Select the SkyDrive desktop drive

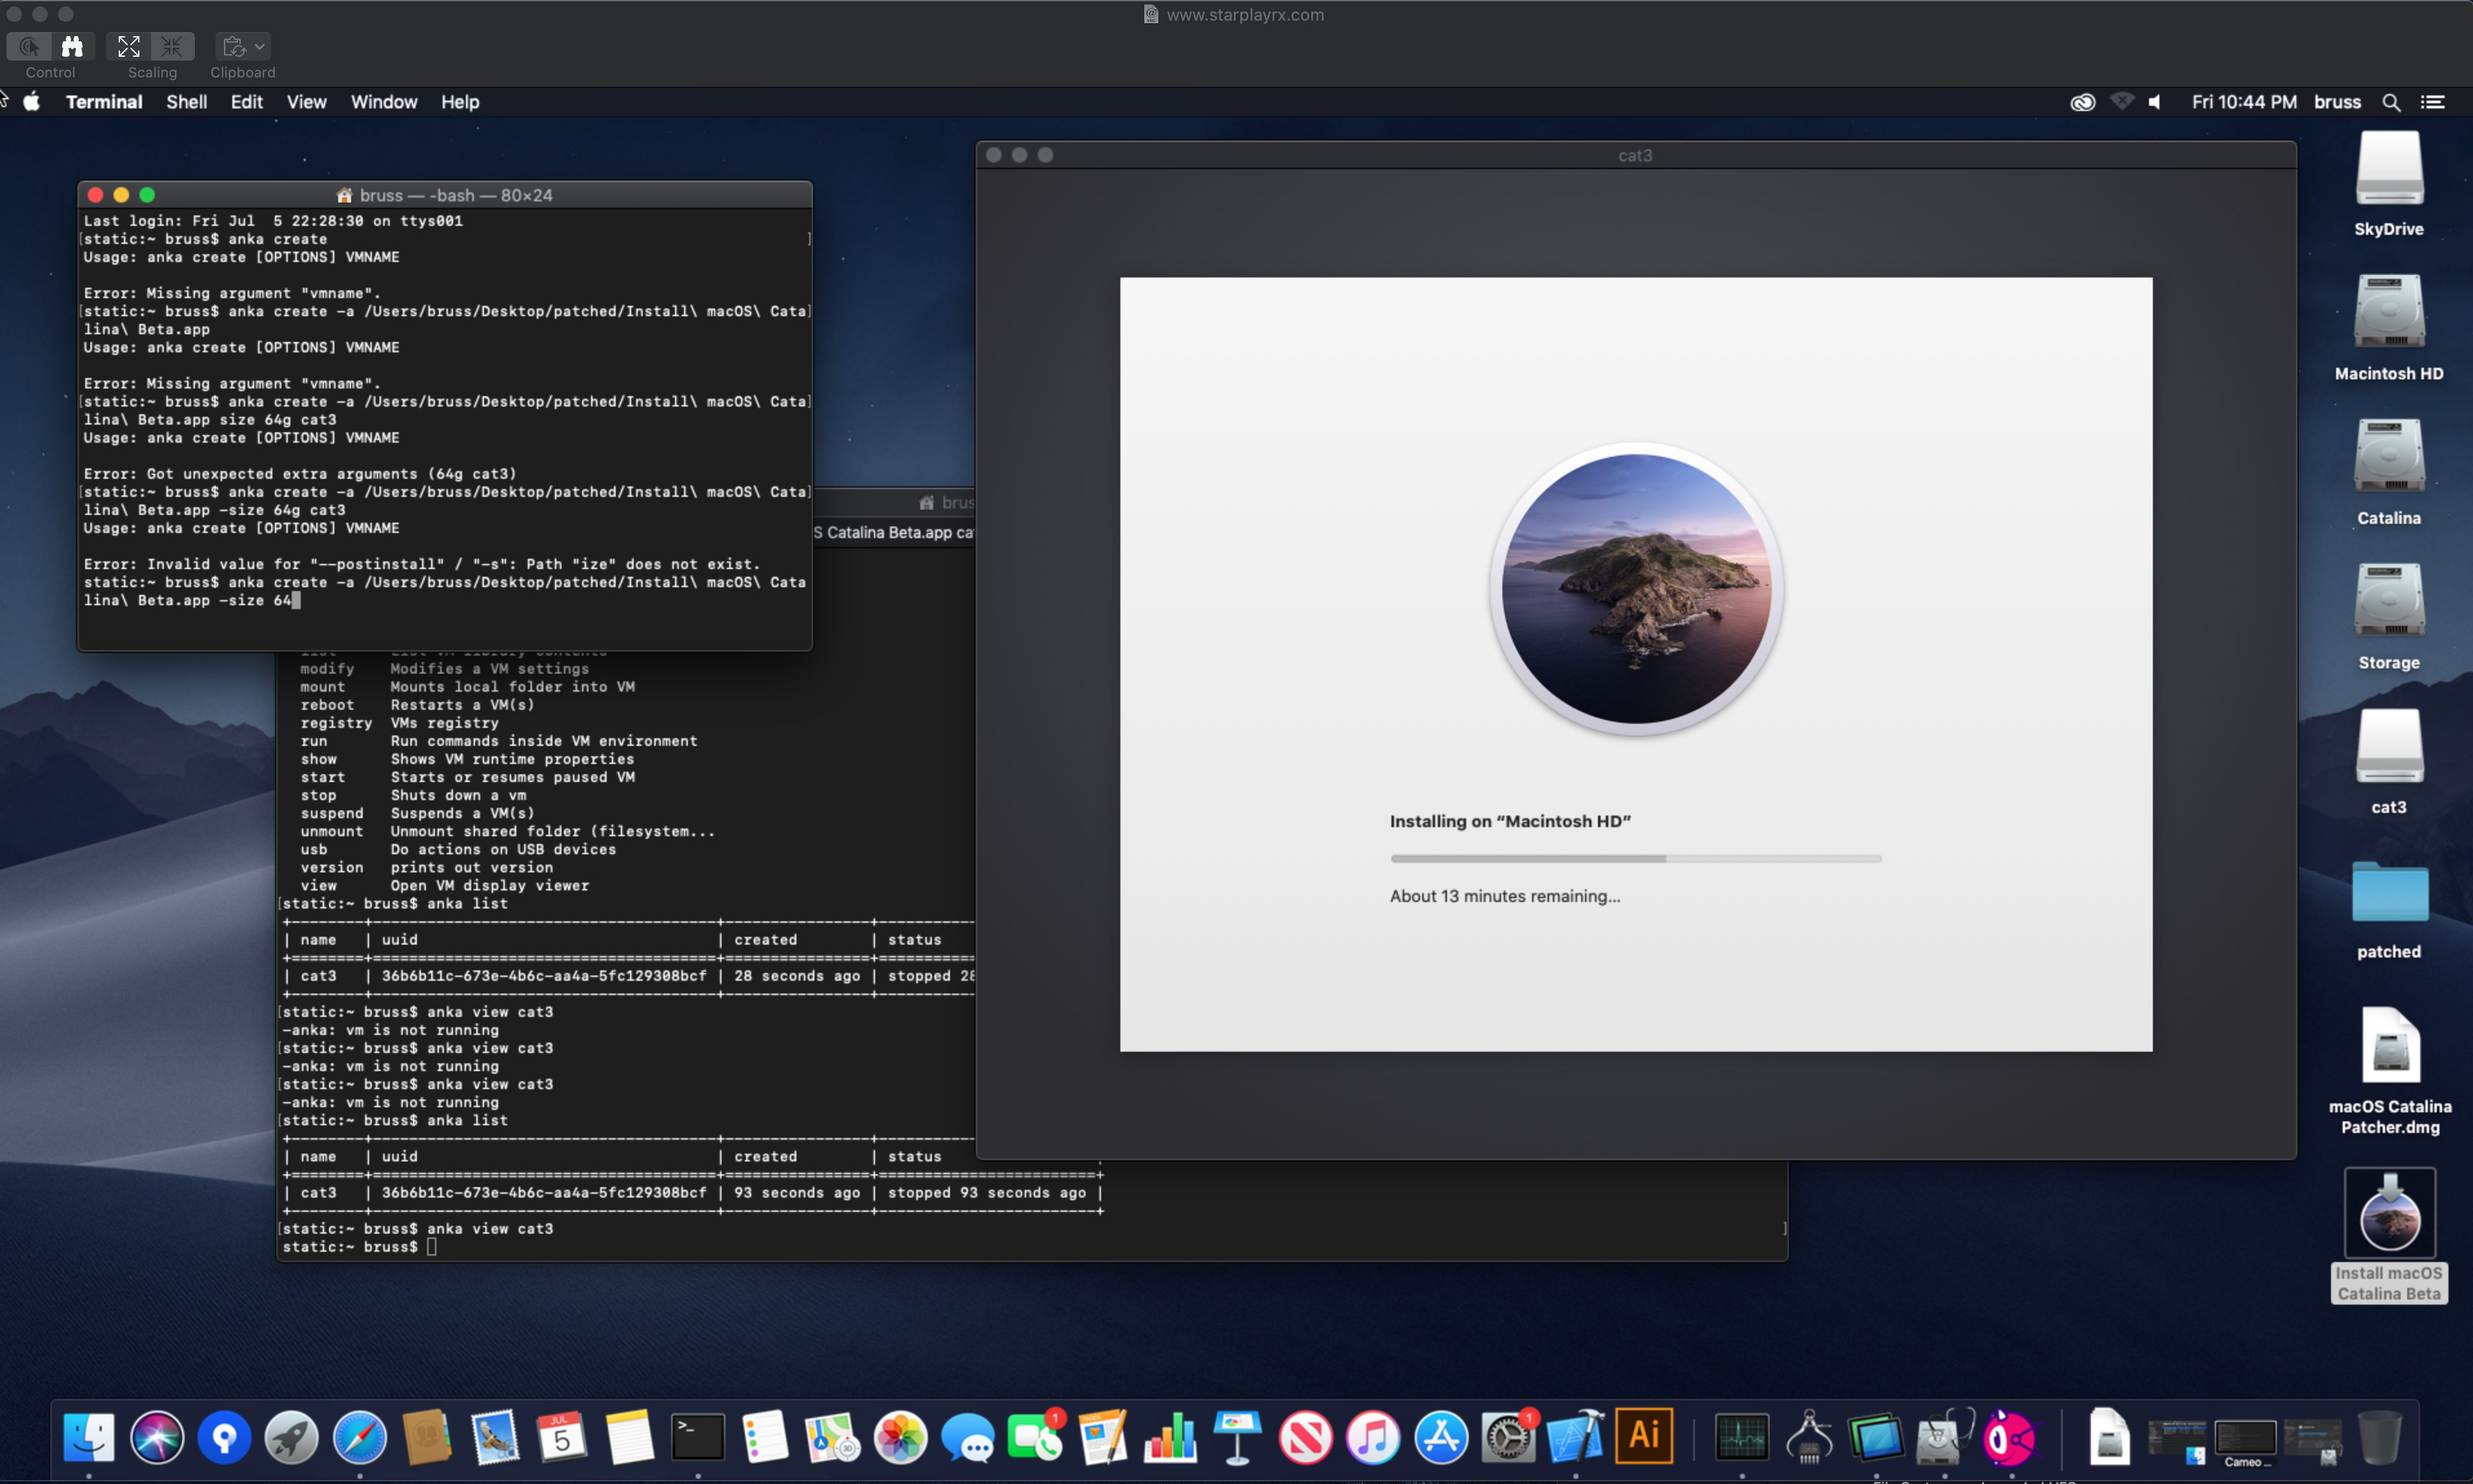click(2389, 184)
